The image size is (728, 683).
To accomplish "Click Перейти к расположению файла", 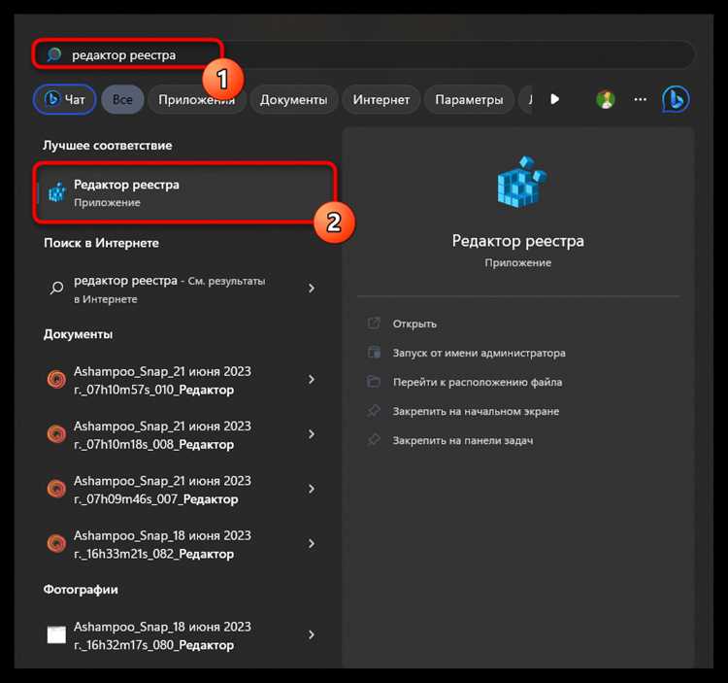I will (478, 383).
